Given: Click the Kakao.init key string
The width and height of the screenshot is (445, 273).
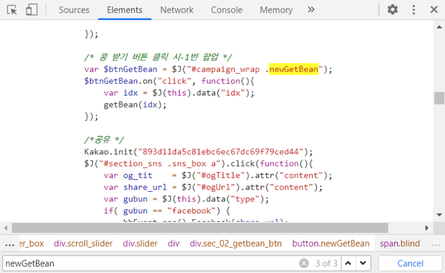Looking at the screenshot, I should (220, 152).
